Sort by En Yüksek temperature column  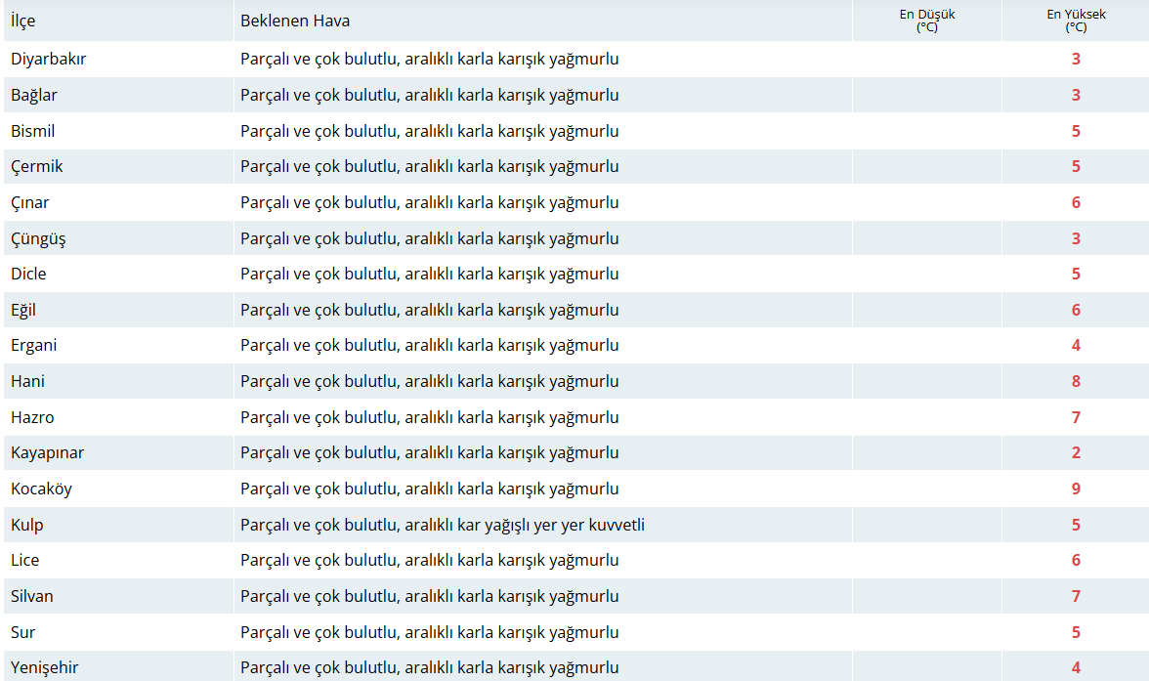click(1075, 20)
